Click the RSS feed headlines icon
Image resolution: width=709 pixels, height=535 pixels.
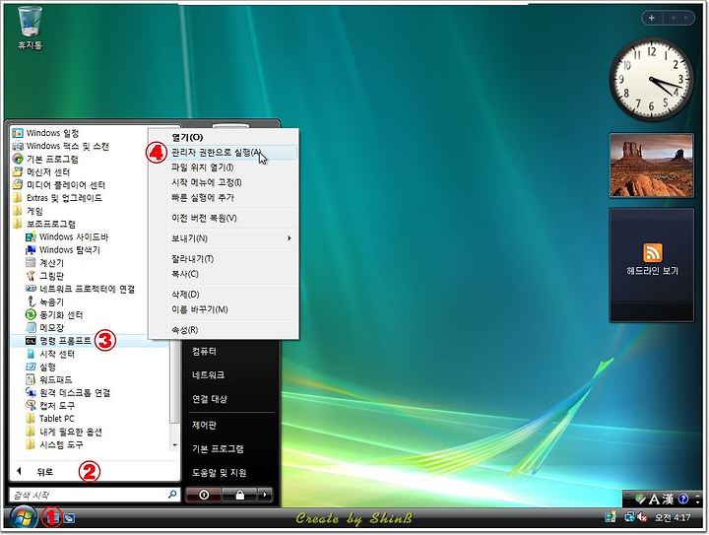coord(652,253)
